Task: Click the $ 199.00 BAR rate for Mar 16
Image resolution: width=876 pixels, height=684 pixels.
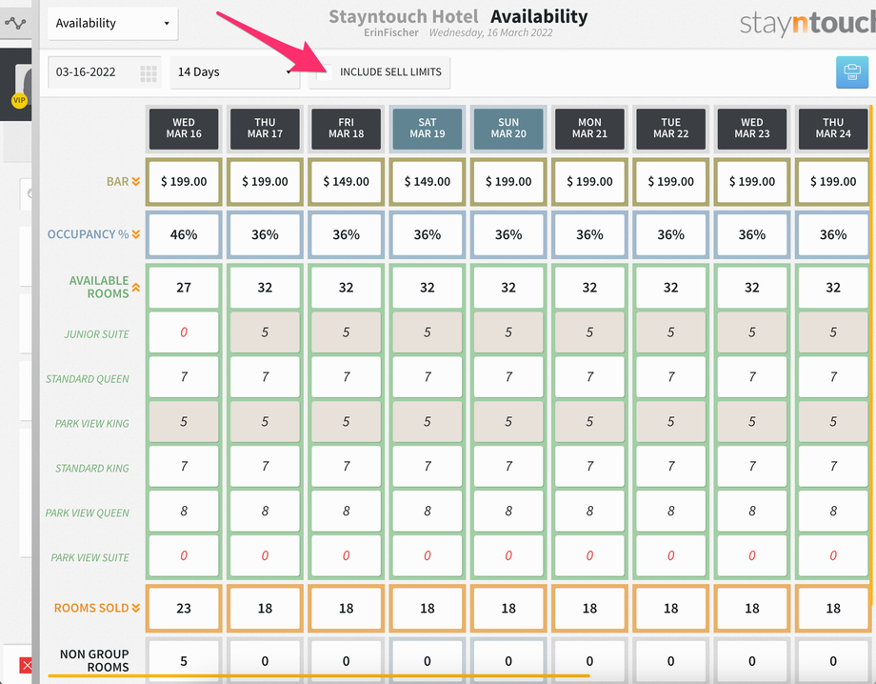Action: (x=184, y=182)
